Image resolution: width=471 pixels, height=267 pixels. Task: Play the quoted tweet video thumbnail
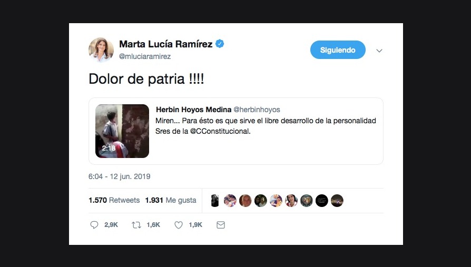coord(122,131)
